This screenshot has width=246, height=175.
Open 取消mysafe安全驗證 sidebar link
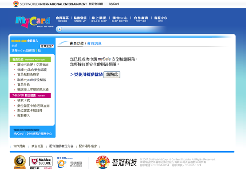(32, 80)
